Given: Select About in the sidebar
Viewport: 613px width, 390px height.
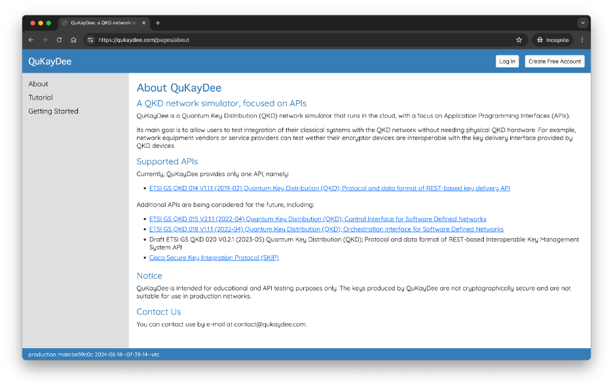Looking at the screenshot, I should [38, 84].
